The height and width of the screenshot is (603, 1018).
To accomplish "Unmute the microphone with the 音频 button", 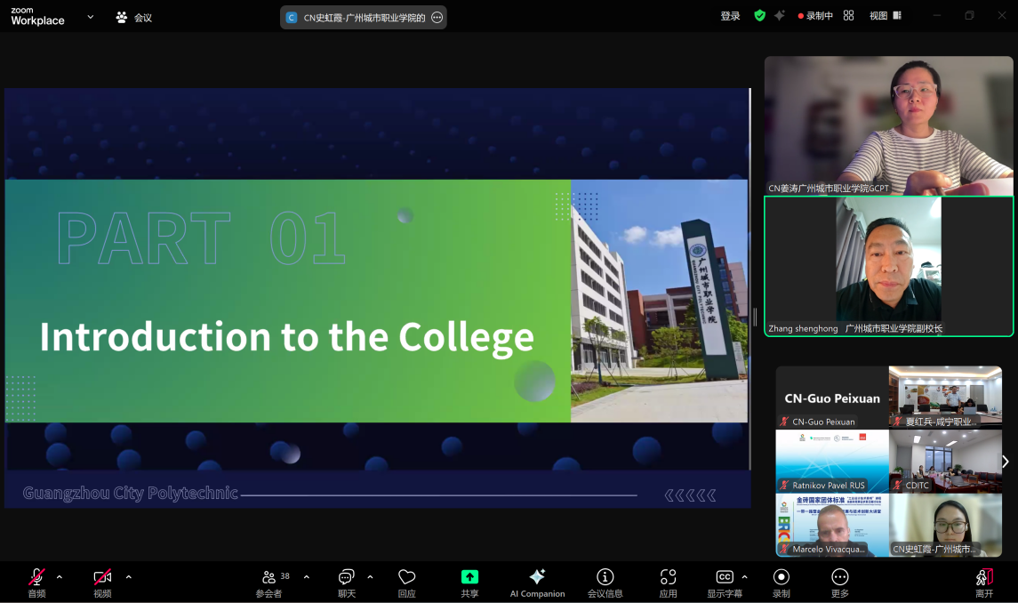I will 37,583.
